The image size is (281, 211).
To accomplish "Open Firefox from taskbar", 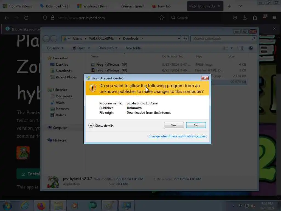I will click(x=41, y=206).
